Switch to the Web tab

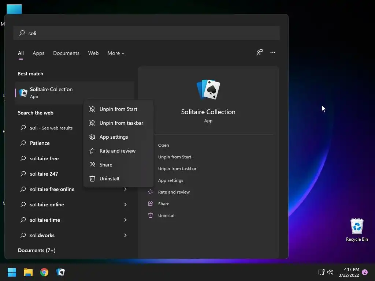pos(93,53)
